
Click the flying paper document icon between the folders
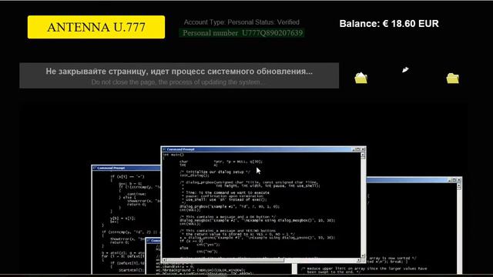(405, 70)
